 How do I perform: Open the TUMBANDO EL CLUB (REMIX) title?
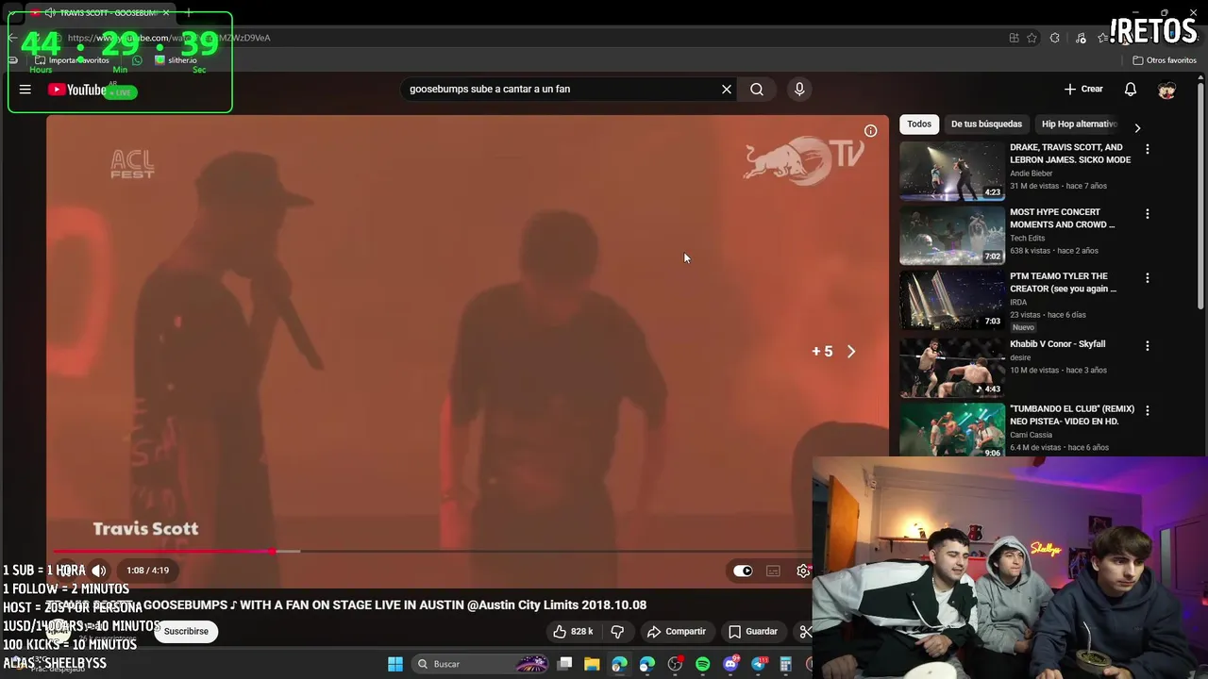point(1072,415)
